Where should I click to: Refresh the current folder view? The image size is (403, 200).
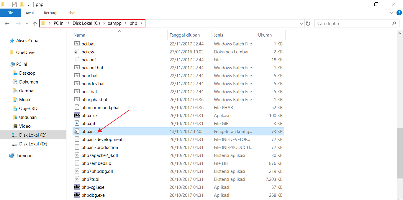(308, 24)
